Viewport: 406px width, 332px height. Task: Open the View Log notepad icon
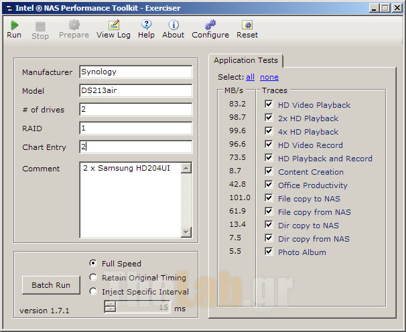coord(114,25)
